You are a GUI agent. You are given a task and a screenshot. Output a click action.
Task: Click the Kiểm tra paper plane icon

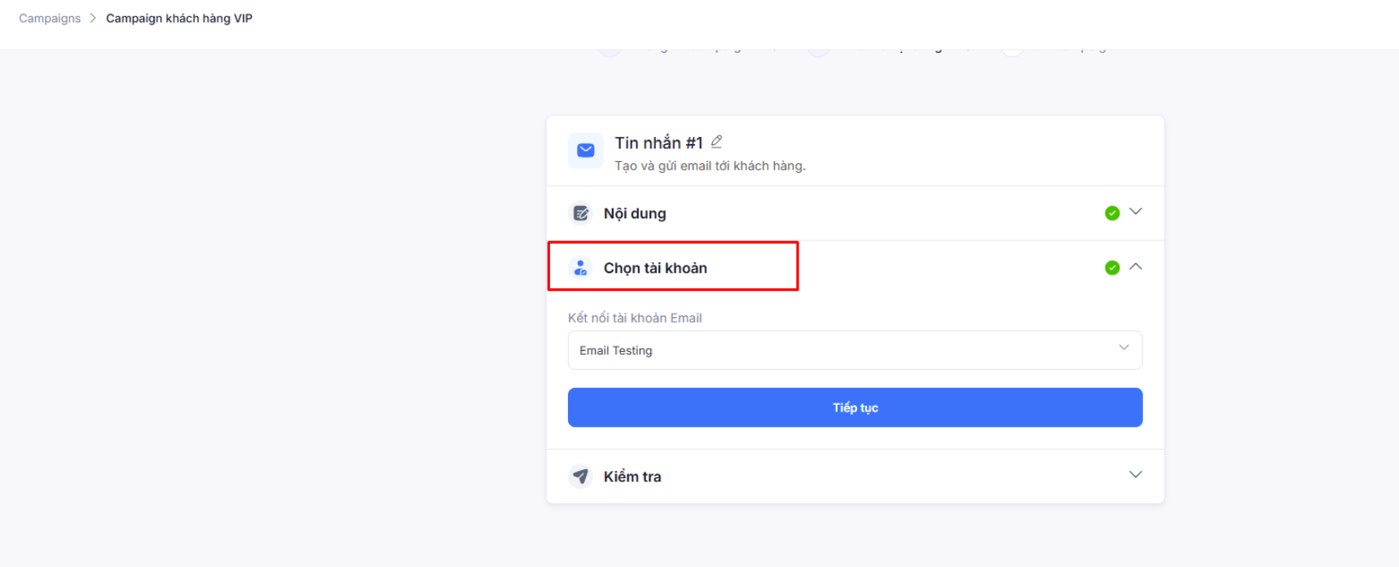581,476
